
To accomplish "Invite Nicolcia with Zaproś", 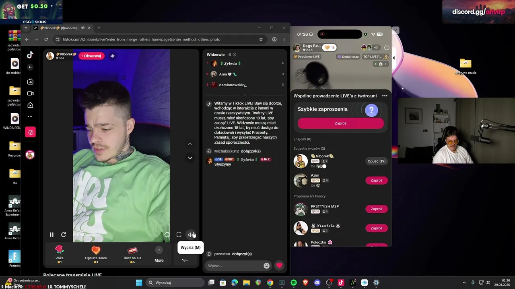I will coord(377,228).
